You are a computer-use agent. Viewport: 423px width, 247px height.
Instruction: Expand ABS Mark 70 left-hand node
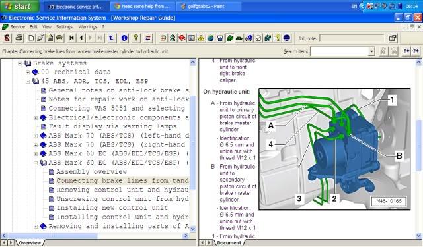tap(36, 136)
